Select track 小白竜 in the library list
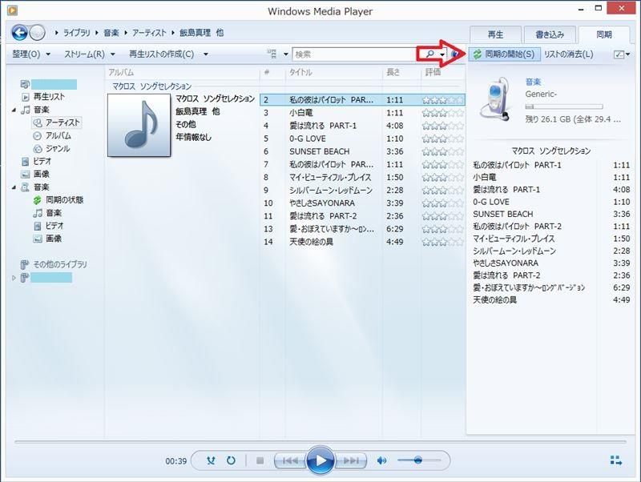Screen dimensions: 641x482 pyautogui.click(x=301, y=113)
